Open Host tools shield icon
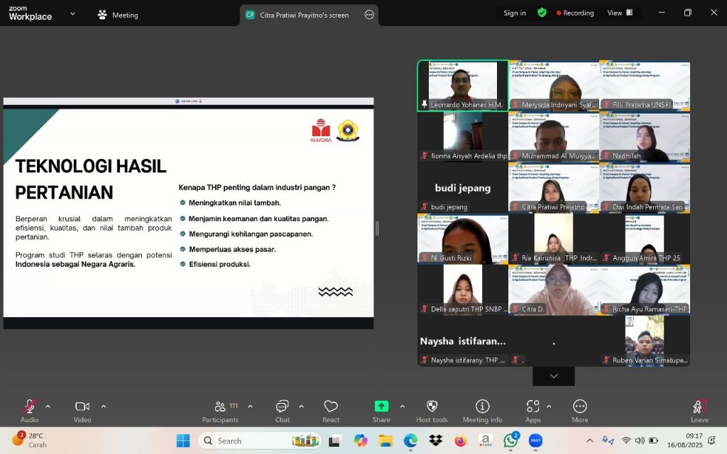727x454 pixels. point(432,406)
